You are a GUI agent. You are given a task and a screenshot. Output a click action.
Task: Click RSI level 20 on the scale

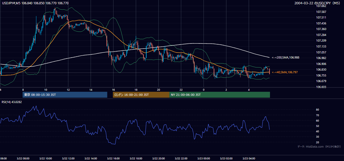coord(317,142)
